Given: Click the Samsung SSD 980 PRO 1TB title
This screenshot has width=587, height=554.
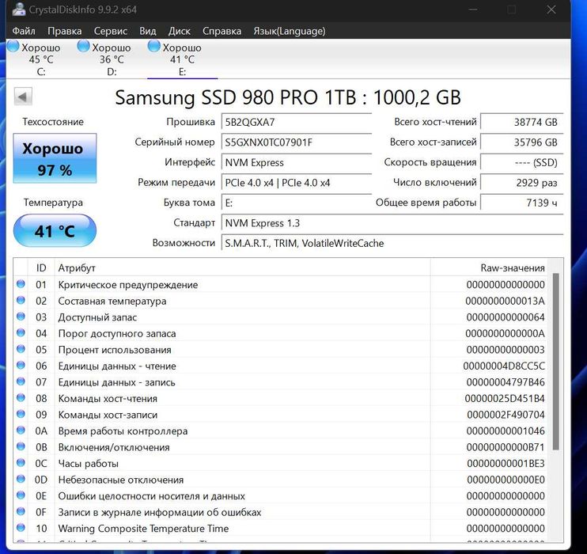Looking at the screenshot, I should pos(287,97).
